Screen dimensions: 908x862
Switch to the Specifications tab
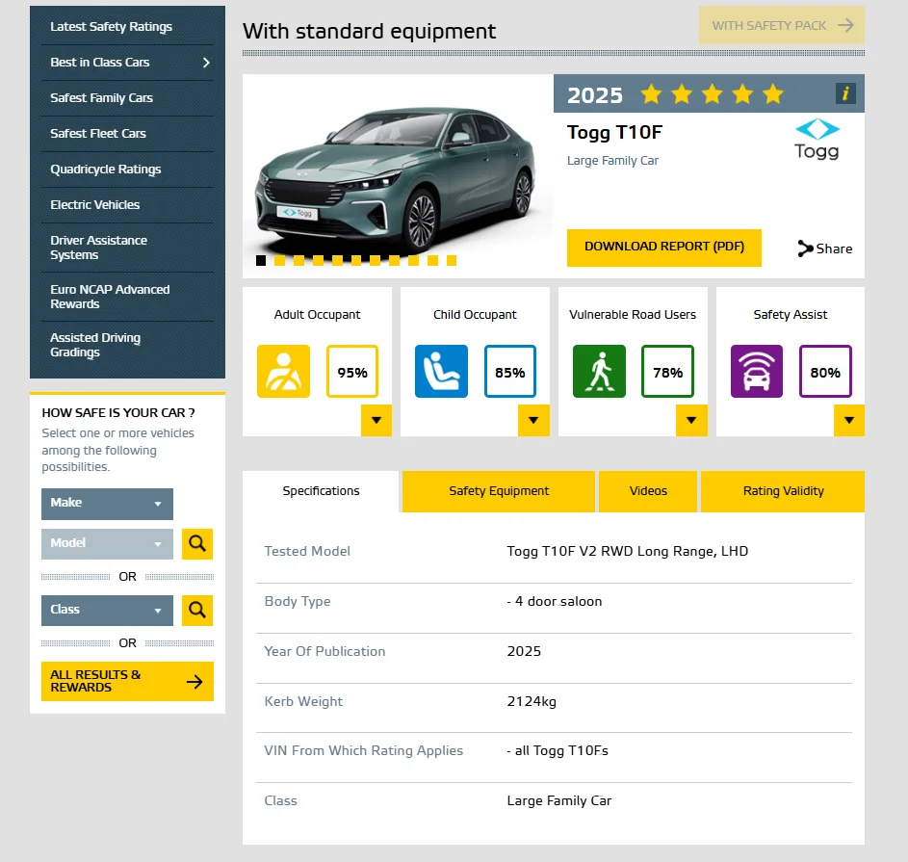click(x=321, y=491)
